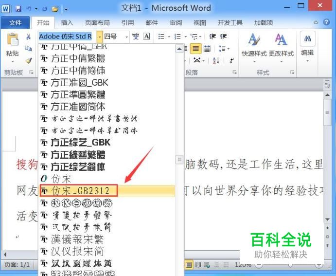The height and width of the screenshot is (276, 336).
Task: Click the phonetic guide 文 icon
Action: pos(136,37)
